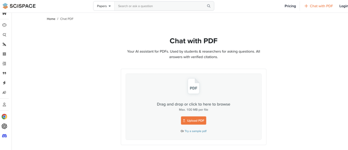This screenshot has width=348, height=150.
Task: Open the Pricing menu item
Action: tap(290, 6)
